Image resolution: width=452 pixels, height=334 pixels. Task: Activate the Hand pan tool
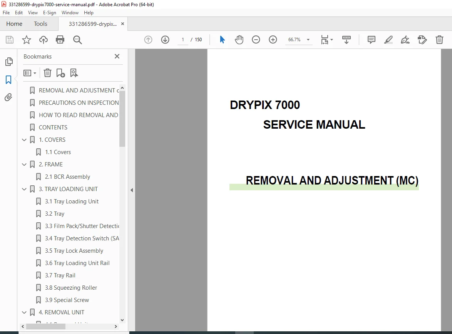click(x=239, y=40)
